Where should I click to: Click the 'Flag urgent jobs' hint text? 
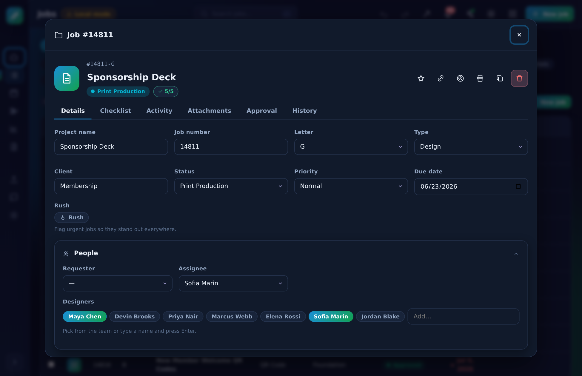[x=115, y=229]
